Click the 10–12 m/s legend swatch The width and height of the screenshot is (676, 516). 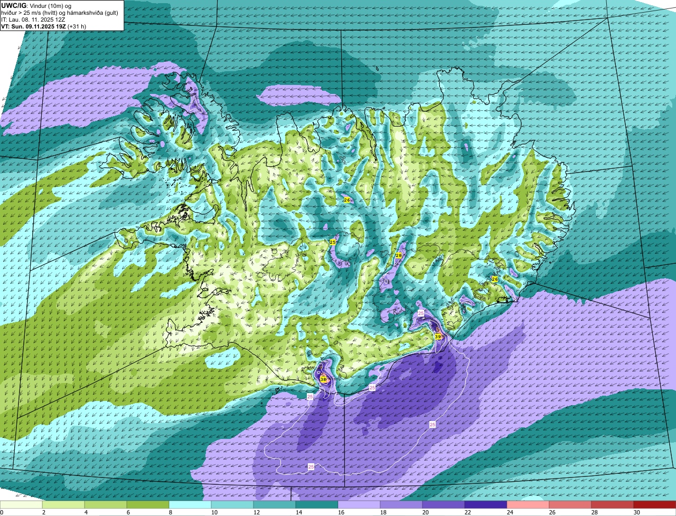pos(232,505)
